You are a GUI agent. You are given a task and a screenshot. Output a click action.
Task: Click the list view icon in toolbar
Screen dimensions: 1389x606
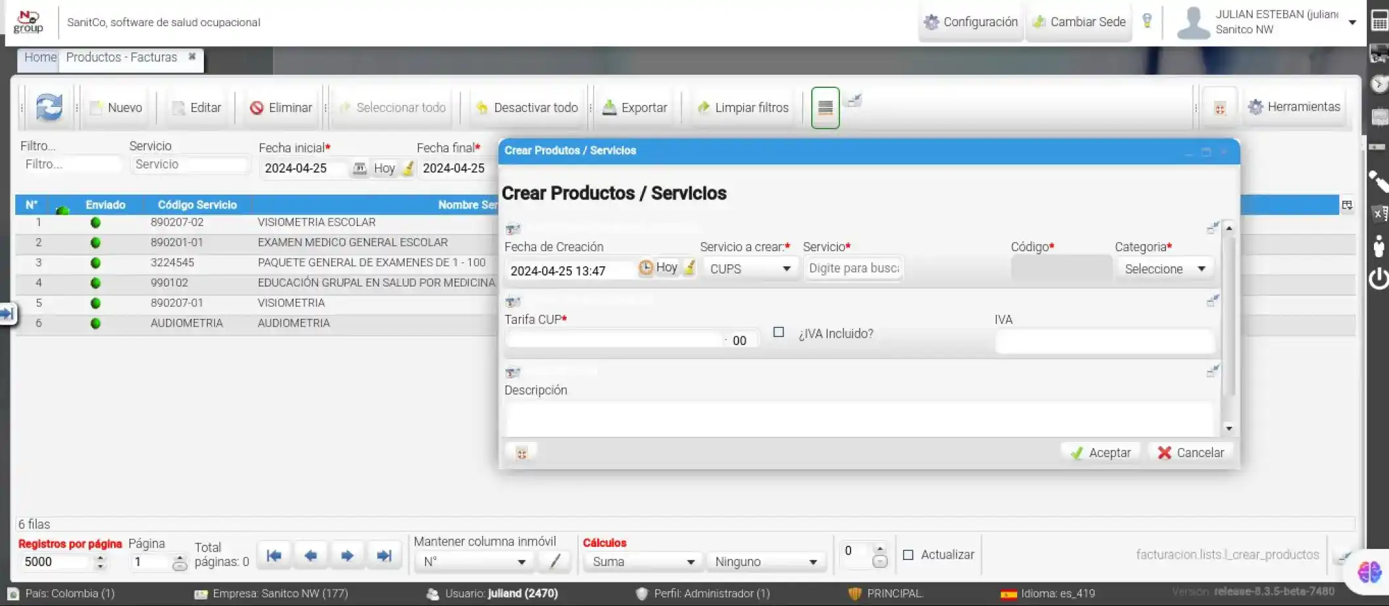[x=825, y=108]
